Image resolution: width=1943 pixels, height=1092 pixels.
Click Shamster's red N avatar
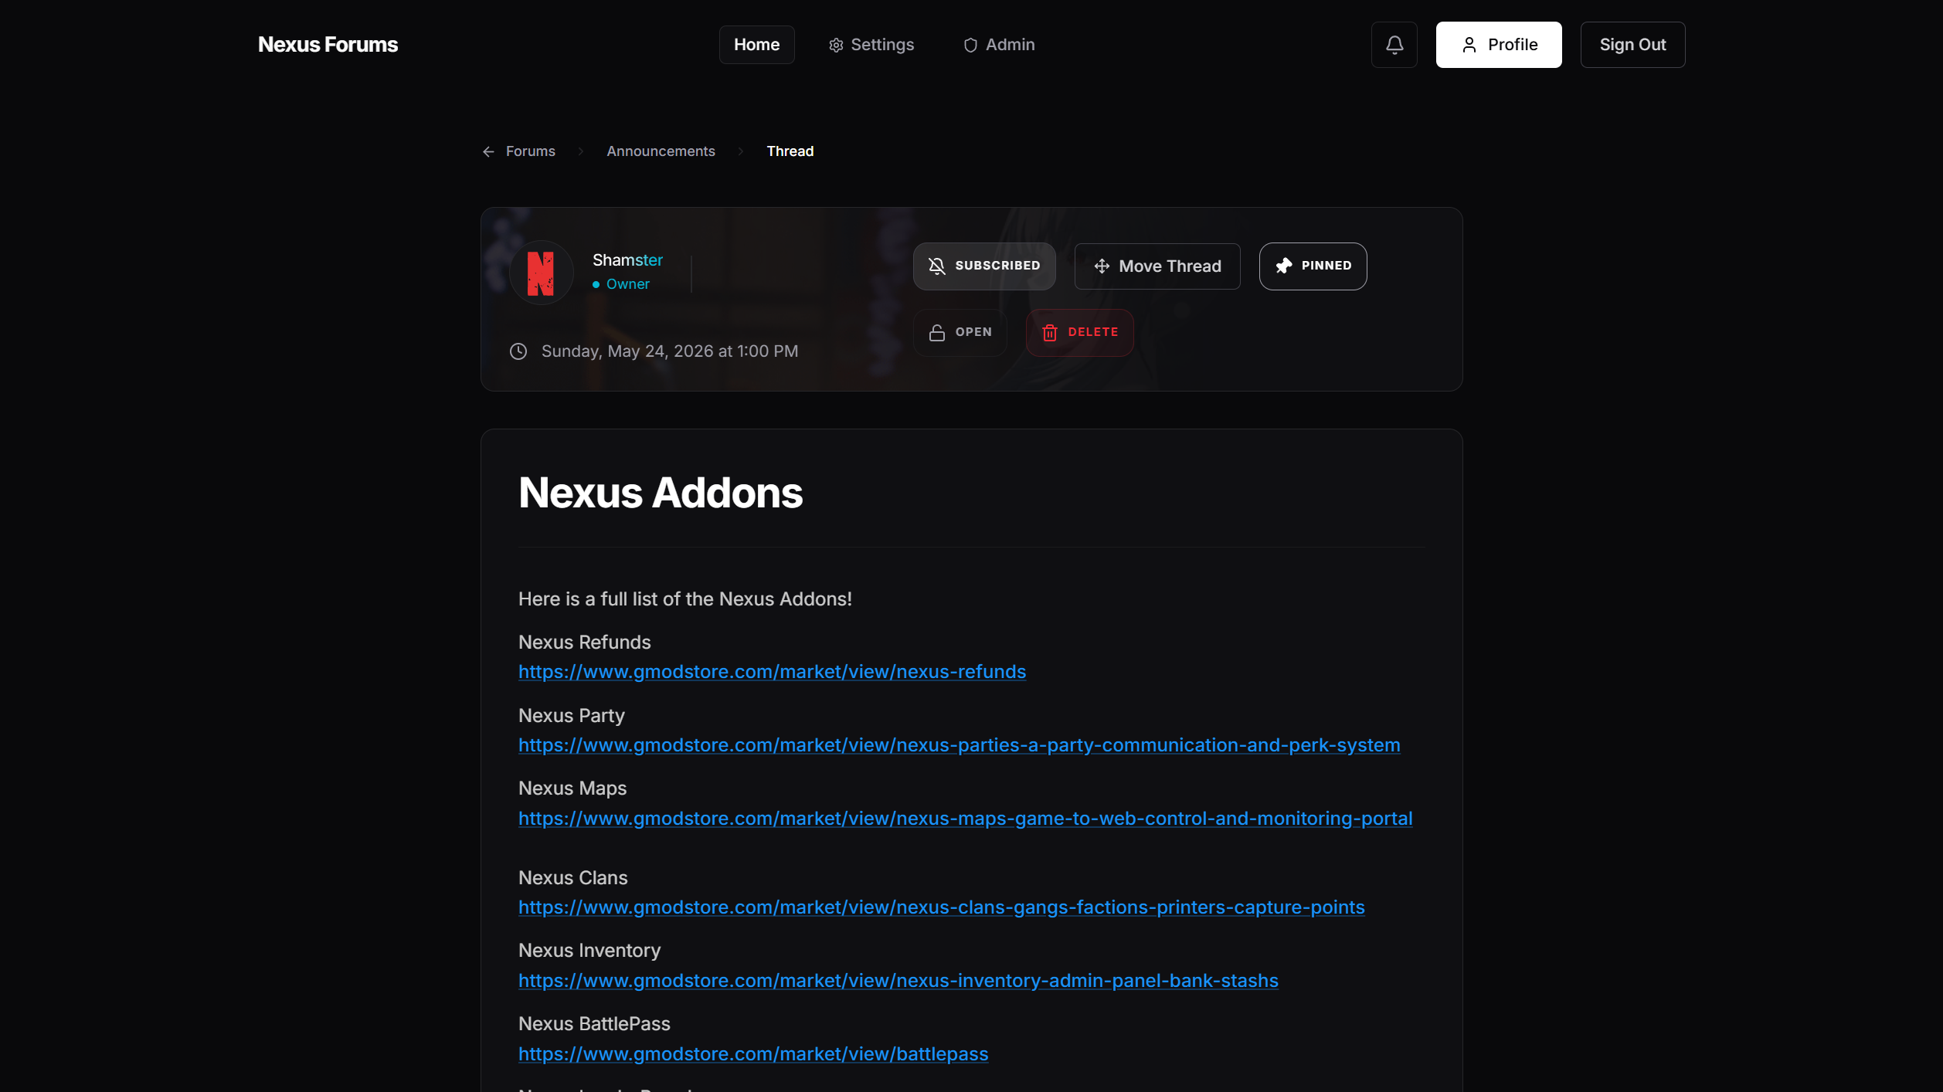541,273
